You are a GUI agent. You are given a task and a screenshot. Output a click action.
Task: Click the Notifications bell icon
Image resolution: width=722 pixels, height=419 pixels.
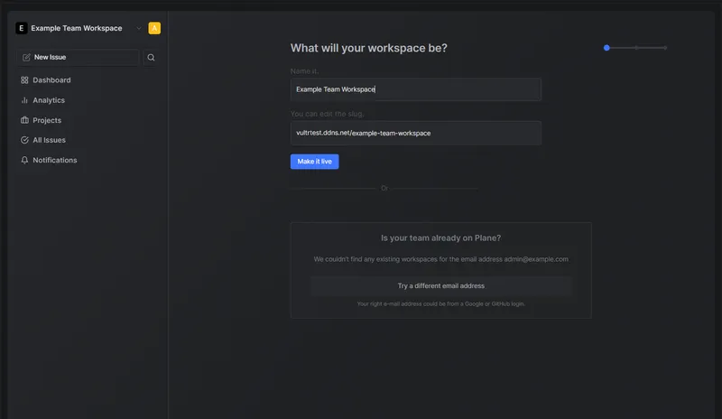coord(25,160)
